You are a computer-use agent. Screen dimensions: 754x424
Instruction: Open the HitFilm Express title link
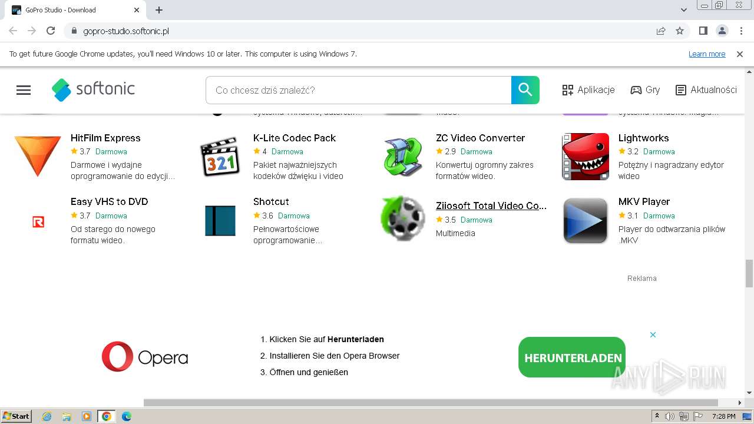(x=105, y=138)
